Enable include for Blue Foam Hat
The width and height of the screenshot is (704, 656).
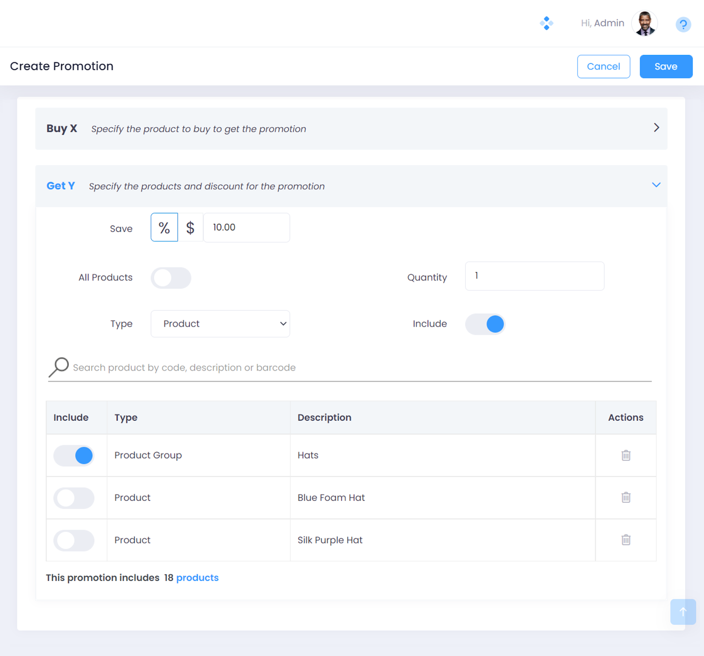pos(74,498)
